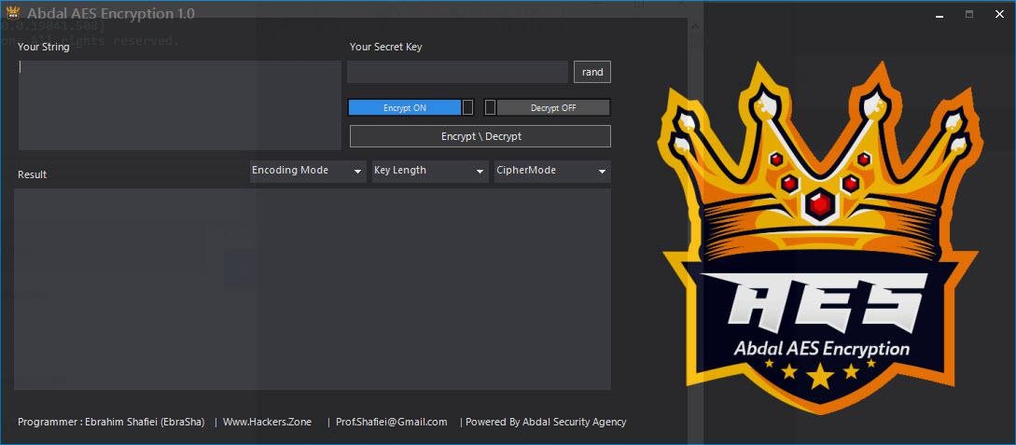
Task: Minimize the Abdal AES window
Action: coord(939,15)
